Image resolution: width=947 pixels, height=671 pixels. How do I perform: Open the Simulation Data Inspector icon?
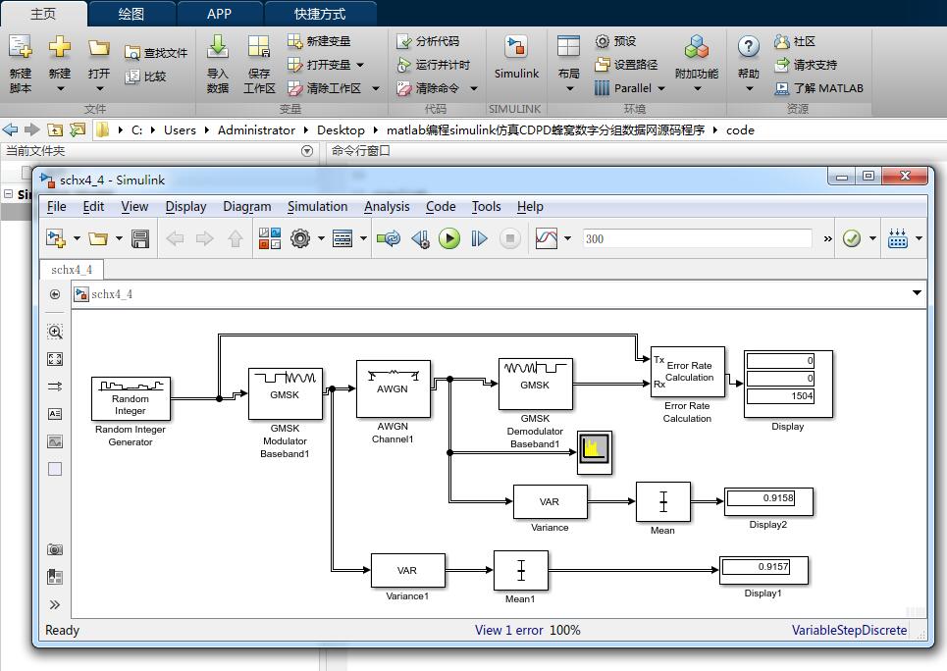pos(547,238)
